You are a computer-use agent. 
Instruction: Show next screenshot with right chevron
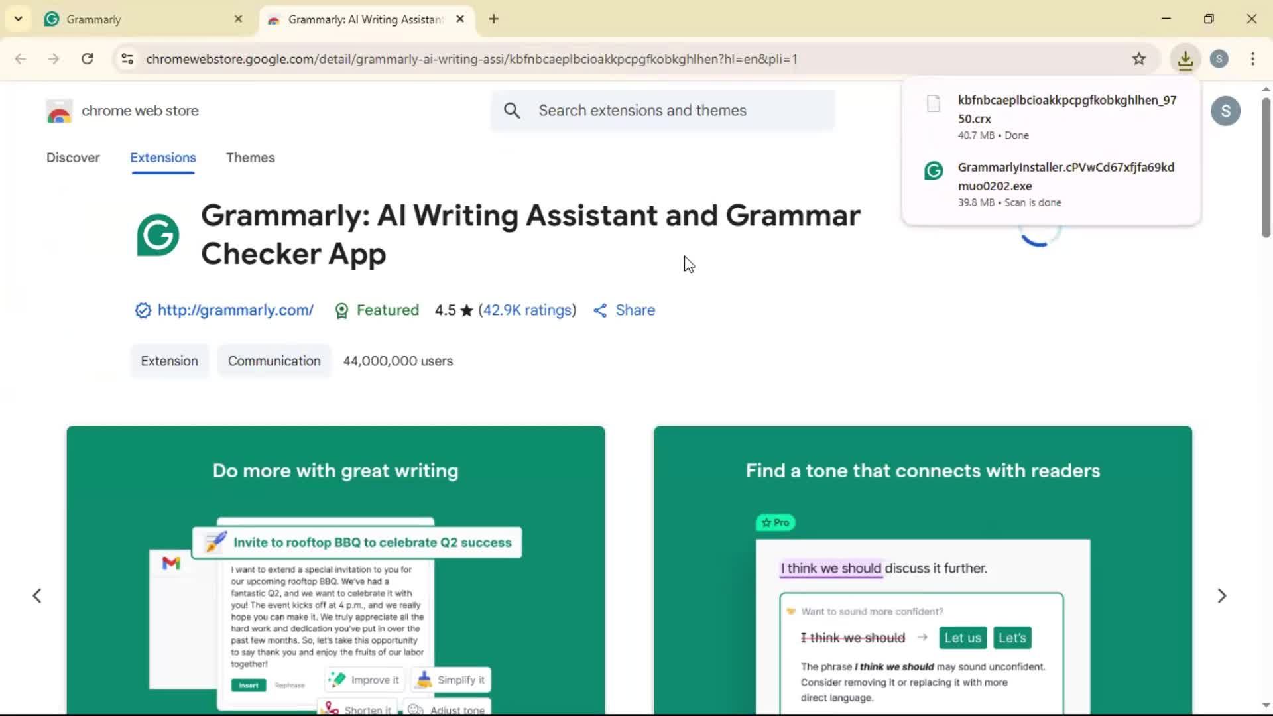(x=1221, y=596)
